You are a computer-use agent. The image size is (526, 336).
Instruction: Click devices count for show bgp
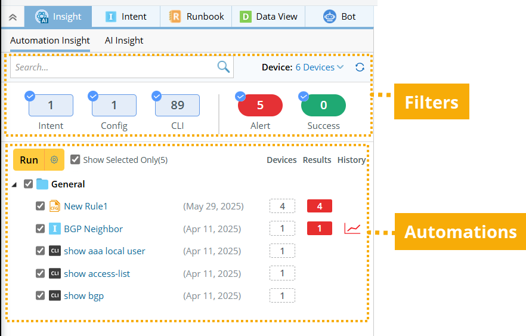click(x=282, y=295)
